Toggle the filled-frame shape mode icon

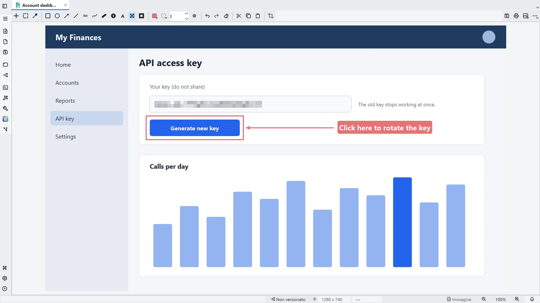142,16
